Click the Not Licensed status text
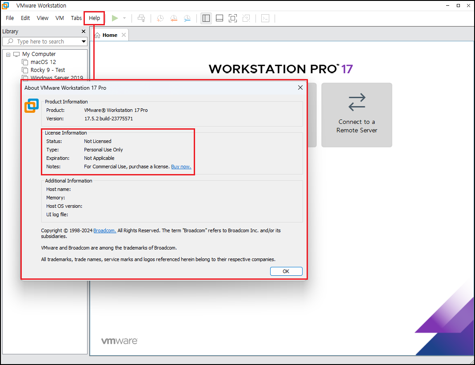This screenshot has height=365, width=475. point(98,141)
